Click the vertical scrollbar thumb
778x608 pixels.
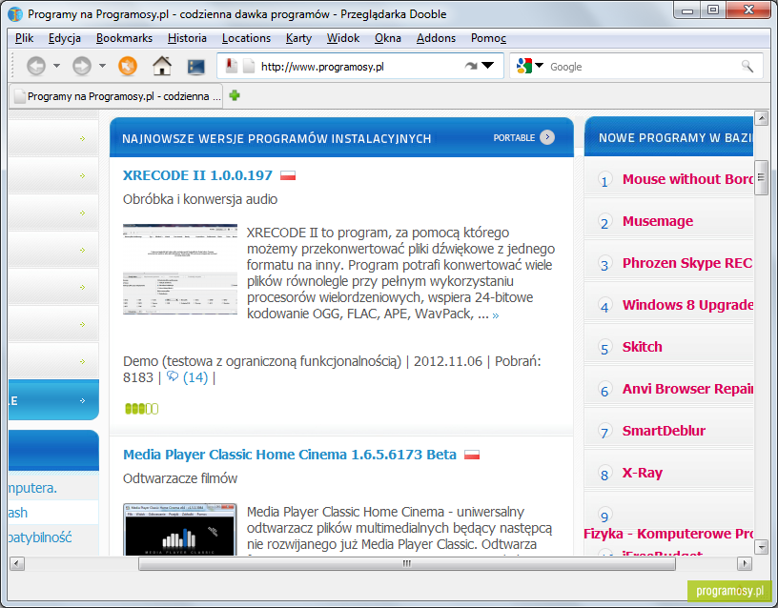[761, 177]
